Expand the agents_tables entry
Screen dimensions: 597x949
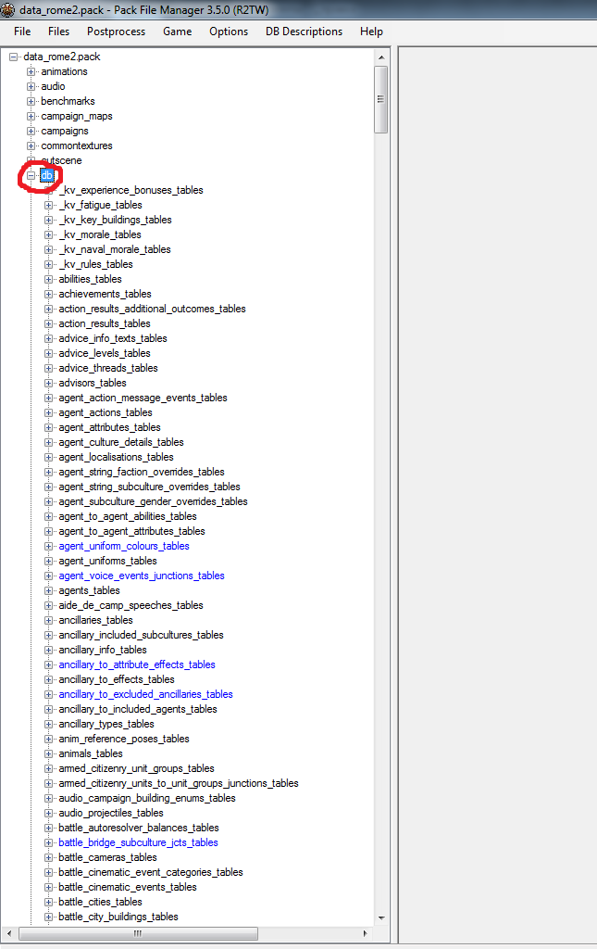(x=49, y=590)
